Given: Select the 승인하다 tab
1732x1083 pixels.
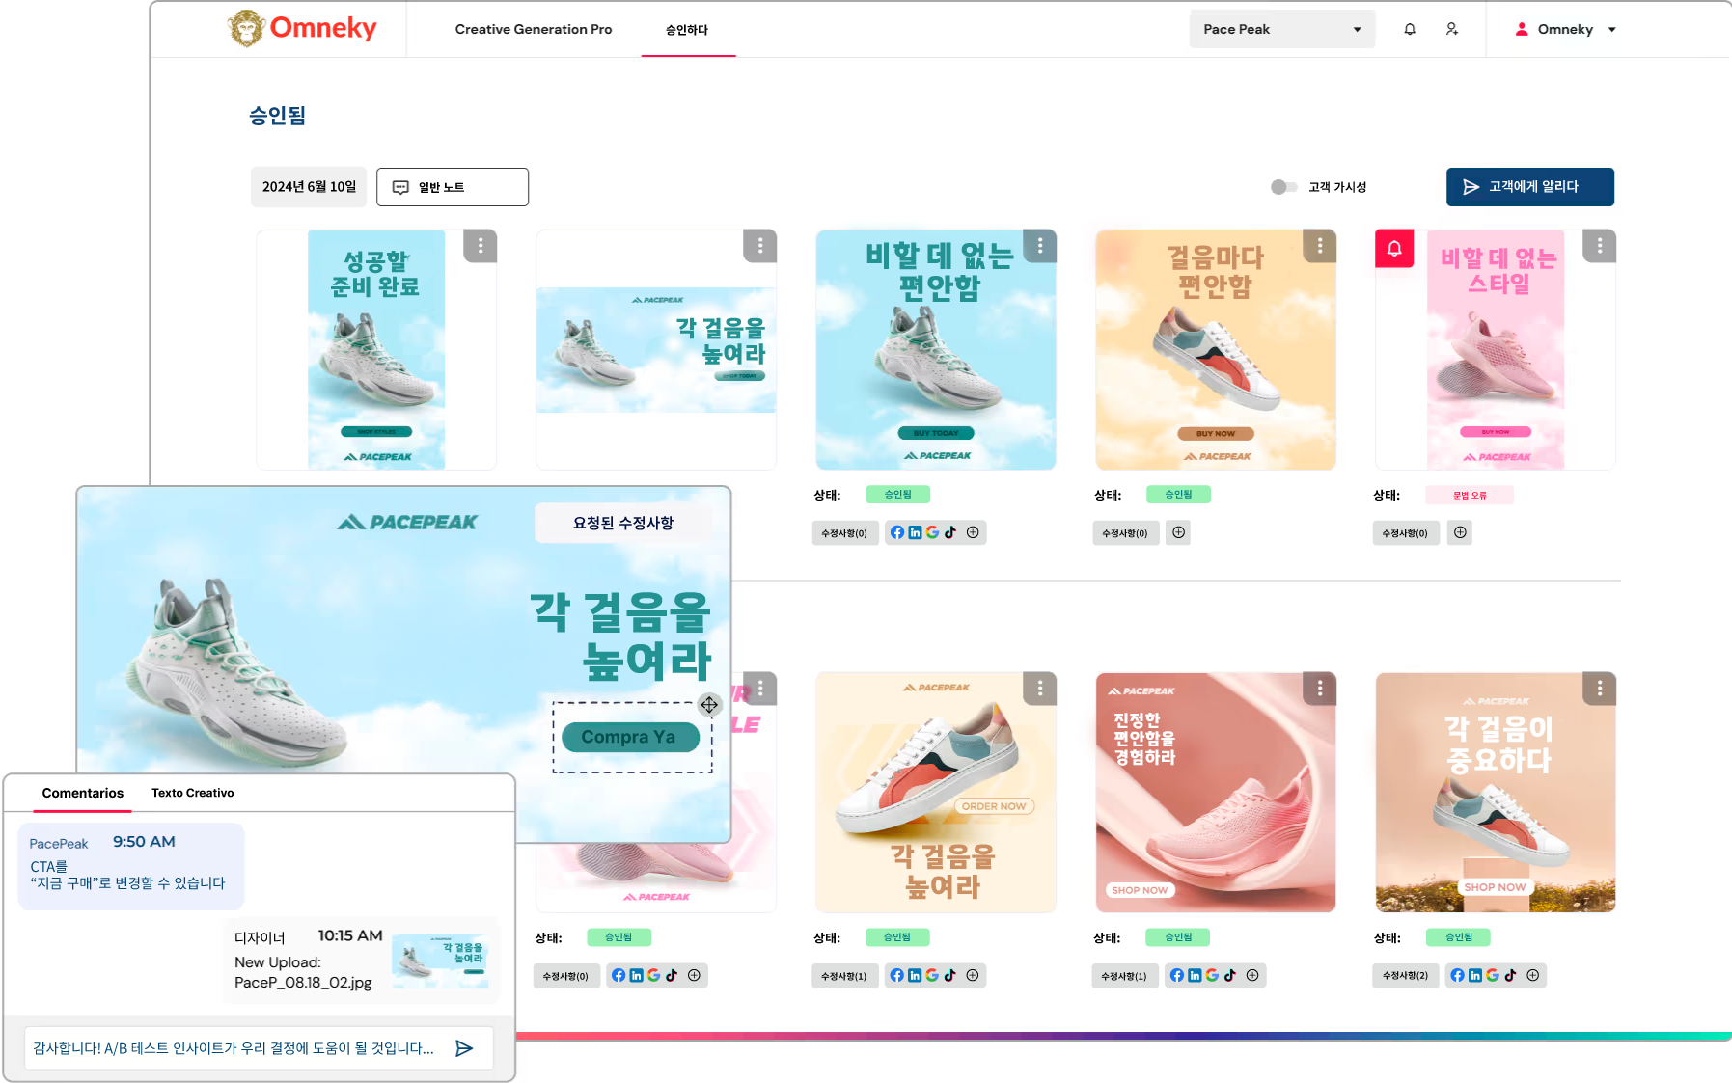Looking at the screenshot, I should (687, 30).
